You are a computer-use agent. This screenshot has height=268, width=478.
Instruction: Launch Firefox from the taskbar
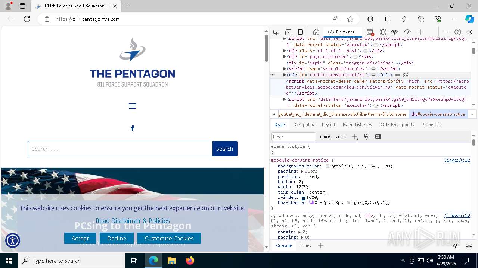tap(190, 261)
